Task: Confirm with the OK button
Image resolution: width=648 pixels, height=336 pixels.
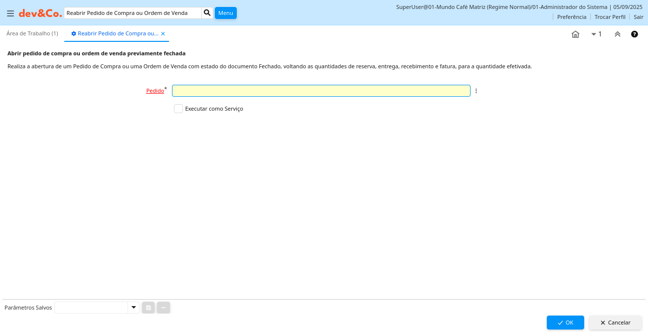Action: [x=565, y=323]
